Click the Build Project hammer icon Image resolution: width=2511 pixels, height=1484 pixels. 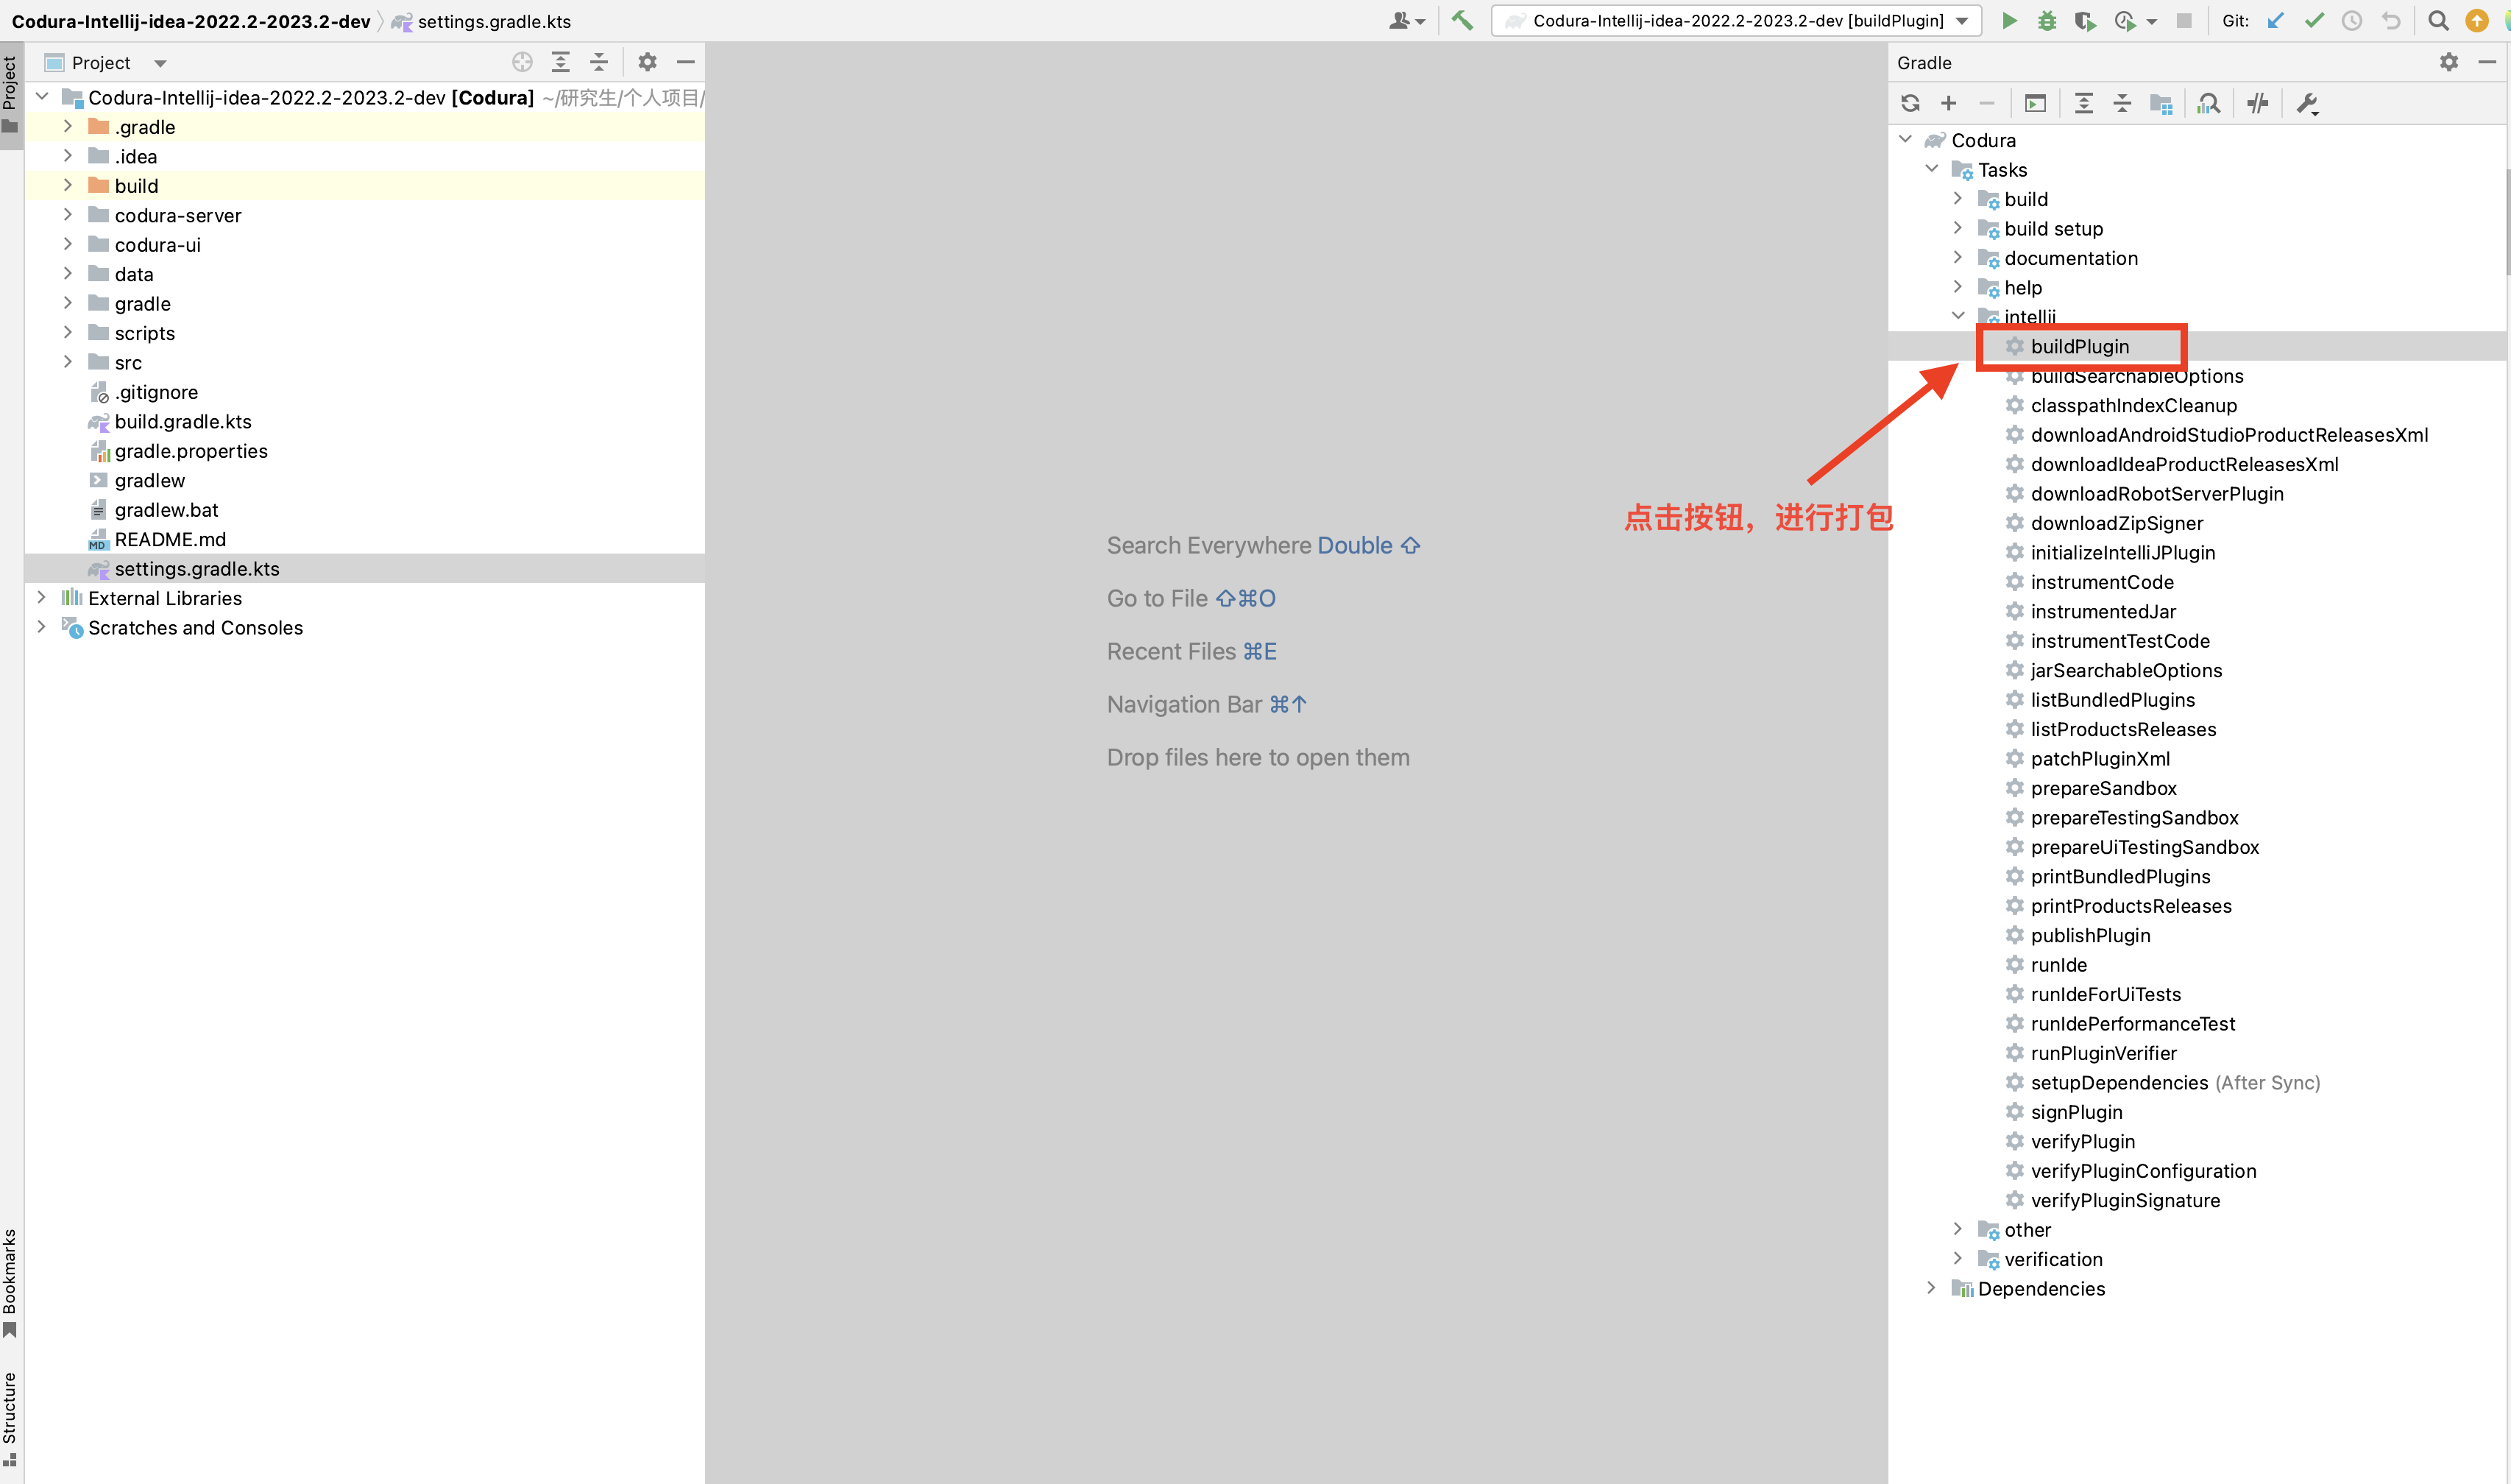(1462, 20)
